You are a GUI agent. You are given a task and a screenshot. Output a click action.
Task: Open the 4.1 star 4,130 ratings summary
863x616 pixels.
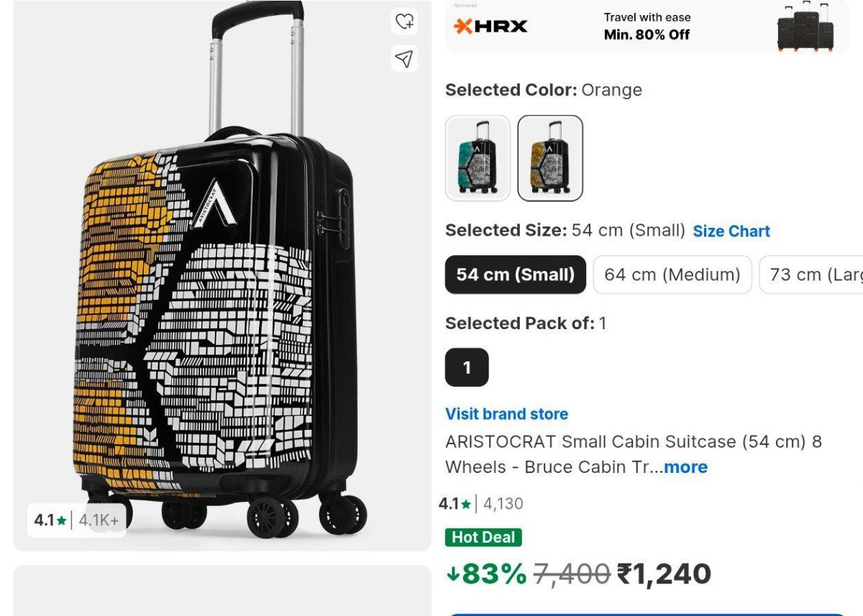(x=481, y=504)
